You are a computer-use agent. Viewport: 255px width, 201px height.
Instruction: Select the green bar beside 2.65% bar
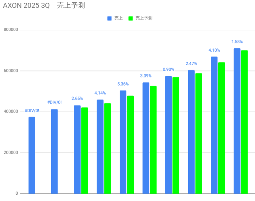(x=84, y=151)
